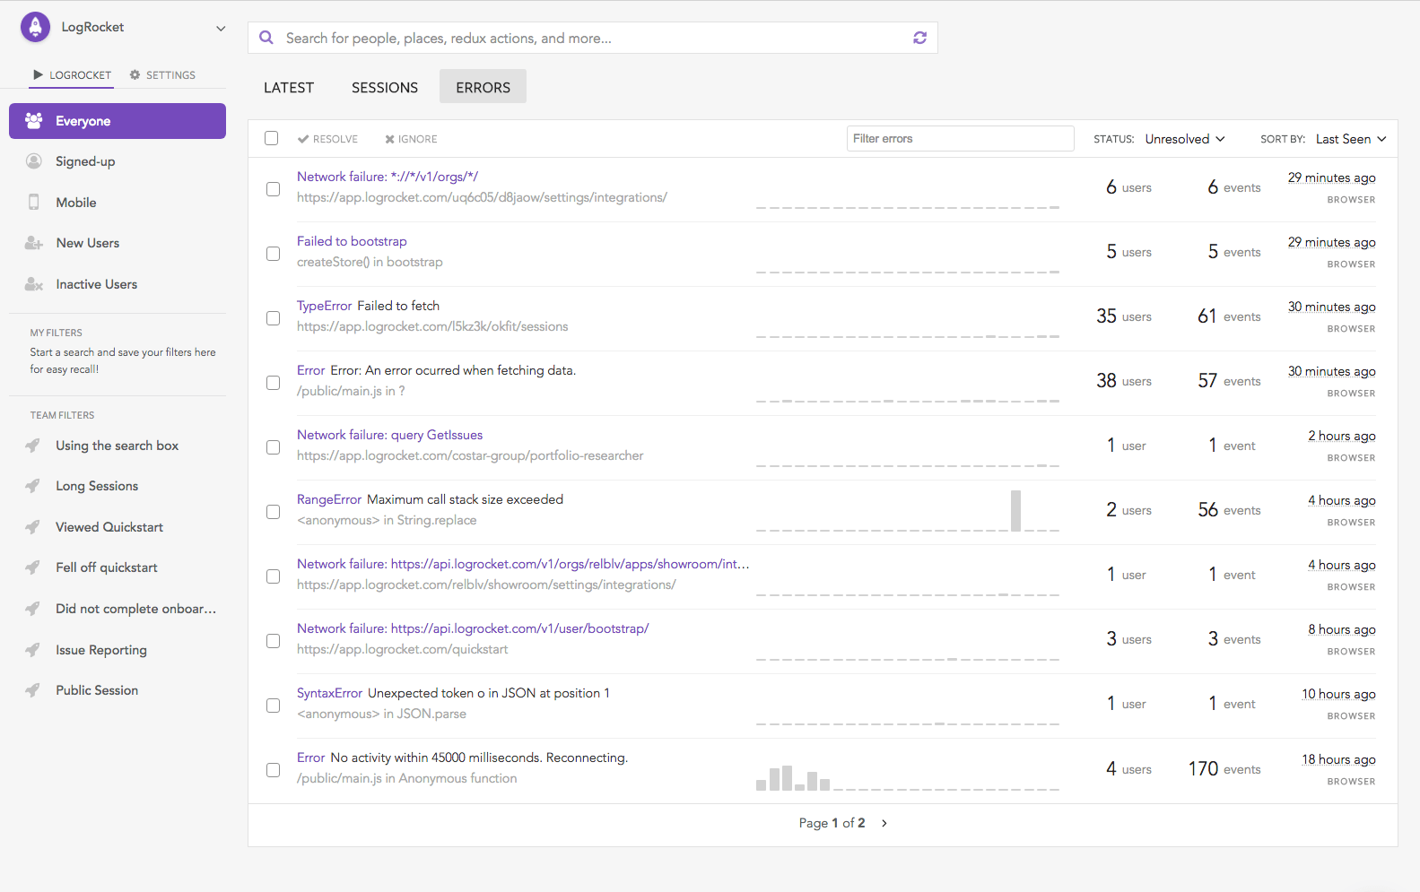Image resolution: width=1420 pixels, height=892 pixels.
Task: Select TypeError Failed to fetch checkbox
Action: pos(273,318)
